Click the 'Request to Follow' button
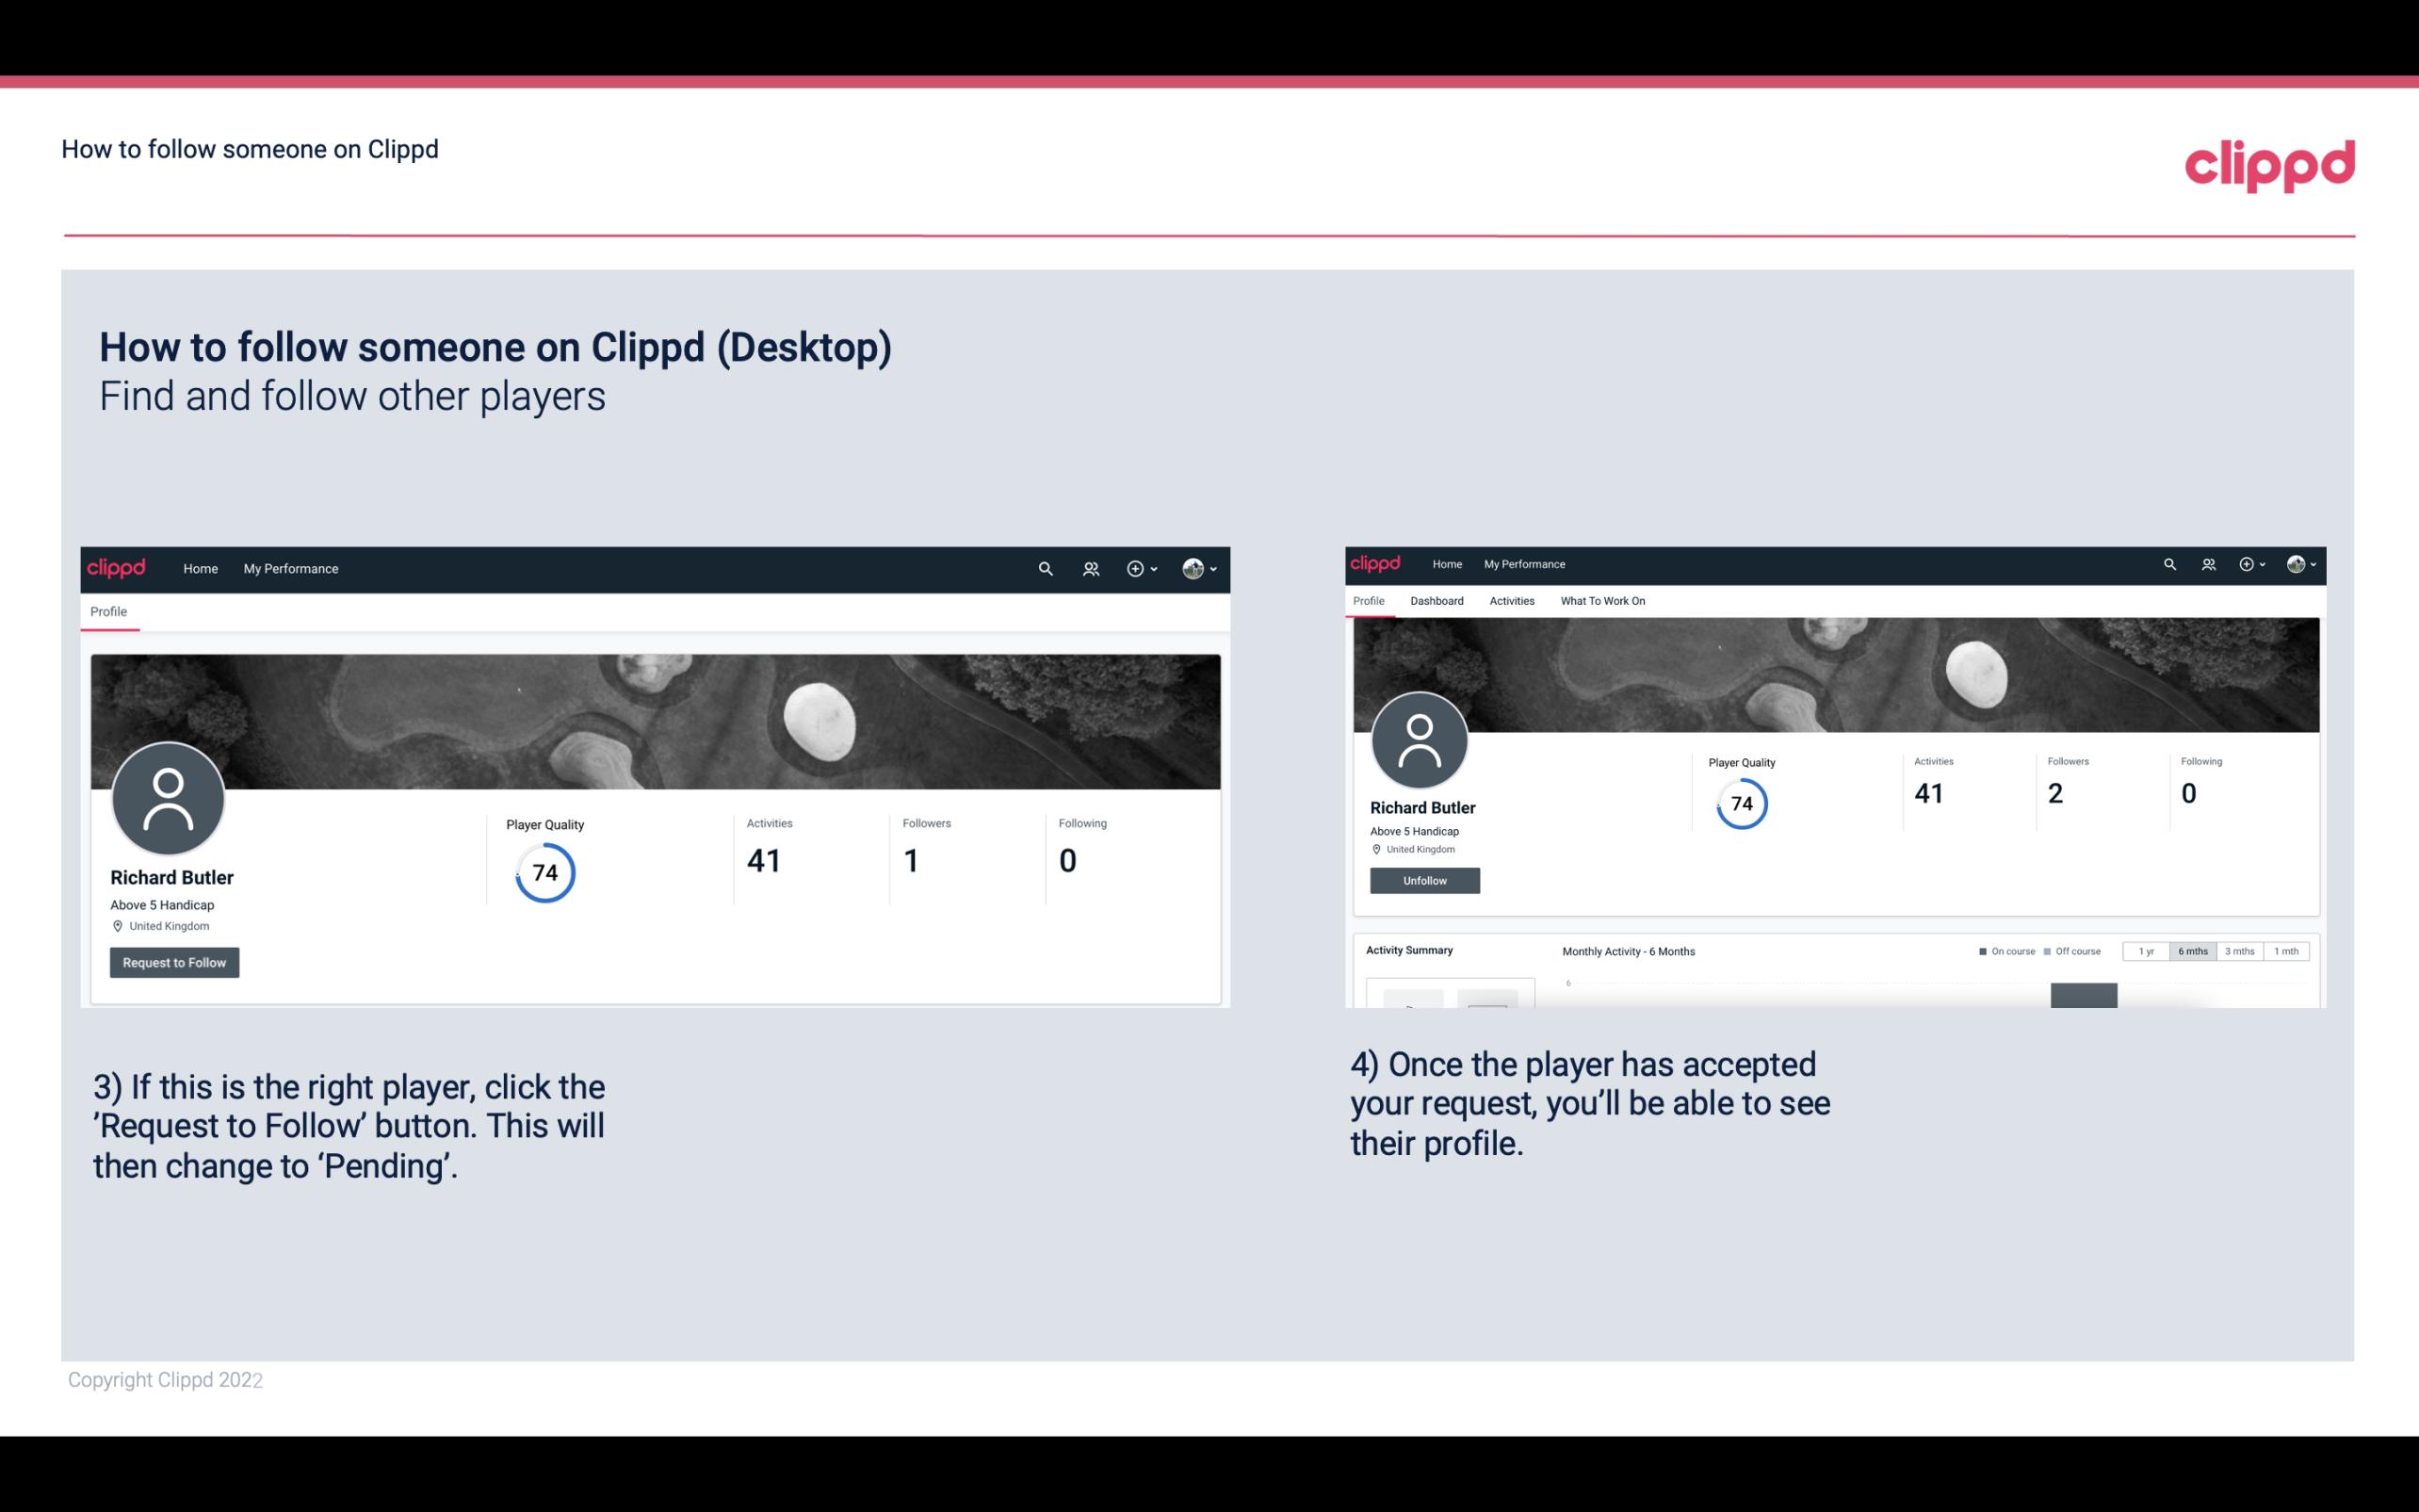The height and width of the screenshot is (1512, 2419). click(174, 962)
